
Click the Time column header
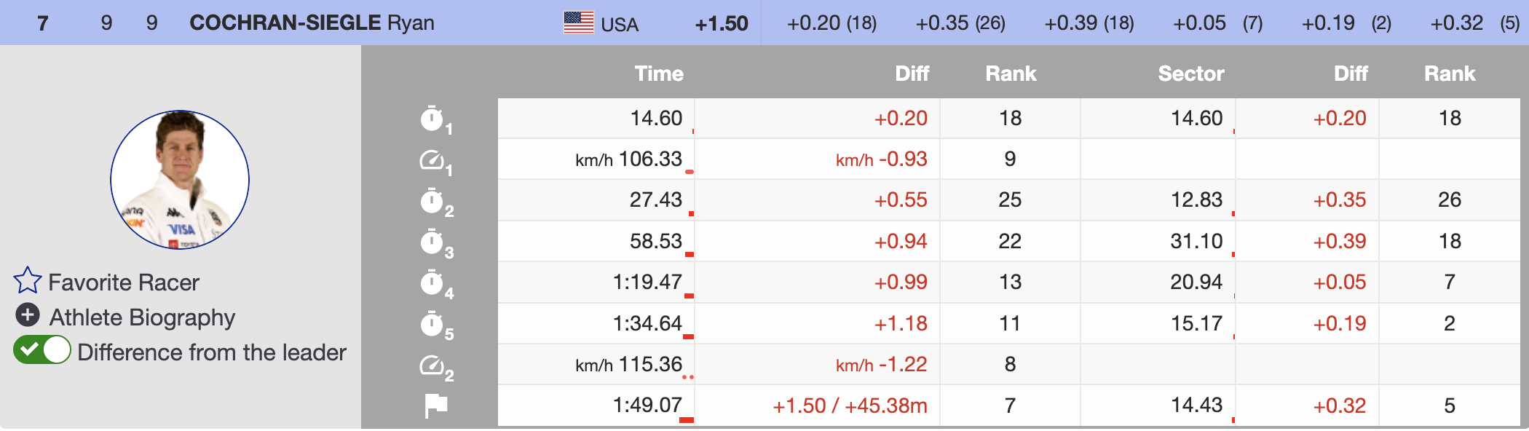tap(658, 74)
